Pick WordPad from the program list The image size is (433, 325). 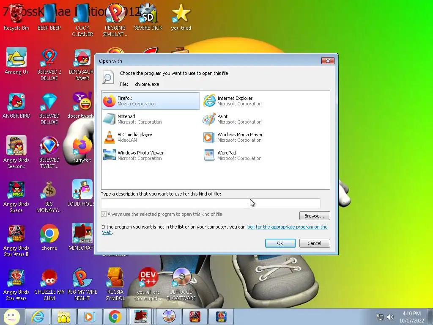coord(251,155)
